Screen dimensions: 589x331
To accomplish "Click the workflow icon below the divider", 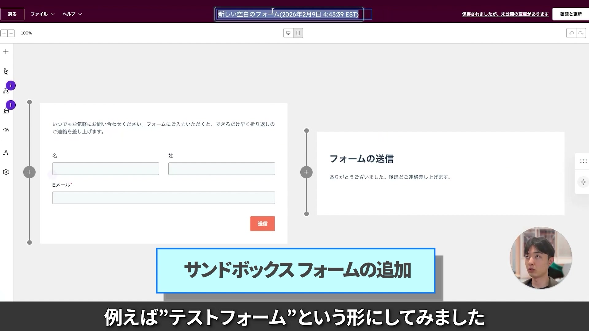I will [6, 153].
